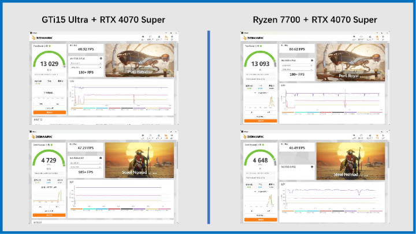Open first game dropdown in GTi15 Steel Nomad window
416x234 pixels.
tap(86, 163)
